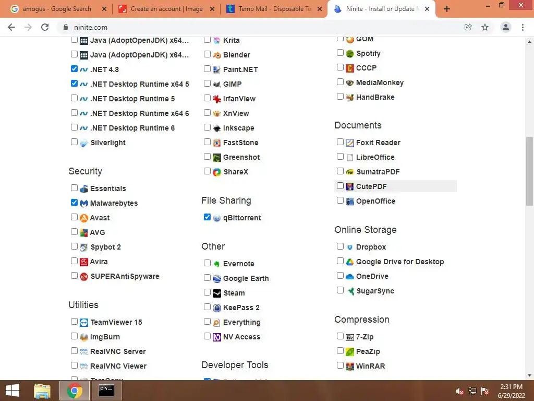The height and width of the screenshot is (401, 534).
Task: Tick the Silverlight checkbox
Action: tap(74, 142)
